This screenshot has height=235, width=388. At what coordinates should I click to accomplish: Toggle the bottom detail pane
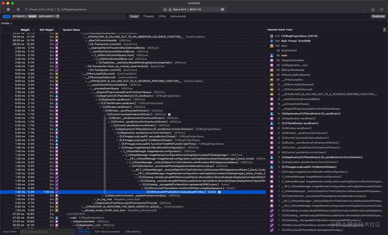[x=373, y=10]
